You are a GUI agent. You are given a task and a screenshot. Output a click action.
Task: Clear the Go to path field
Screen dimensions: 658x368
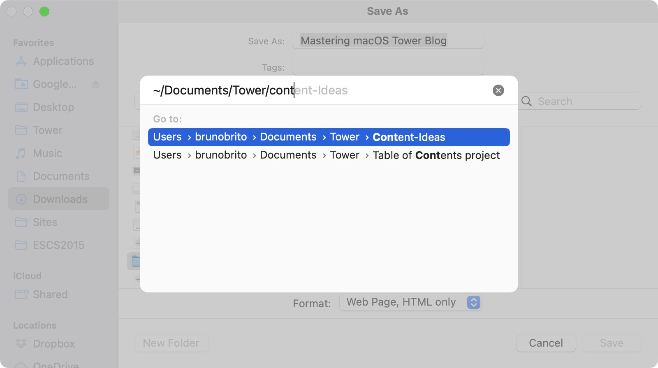tap(498, 90)
